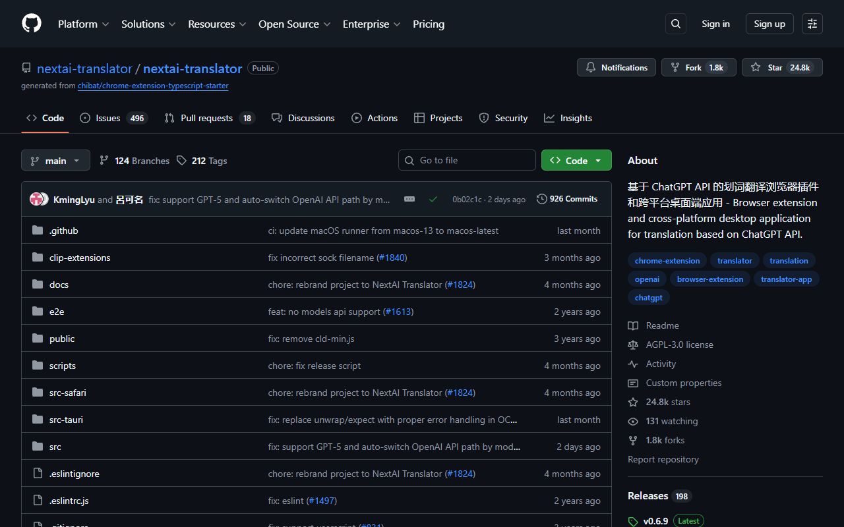
Task: Open the chrome-extension topic tag
Action: pyautogui.click(x=667, y=260)
